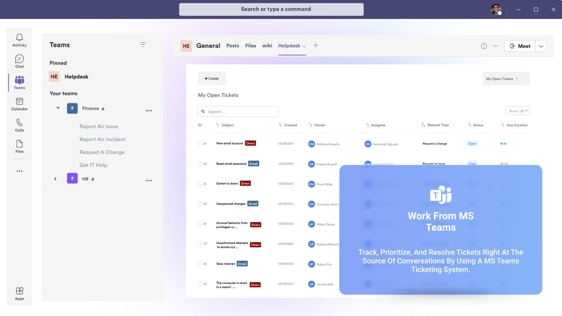Check the Slow internet ticket

200,264
